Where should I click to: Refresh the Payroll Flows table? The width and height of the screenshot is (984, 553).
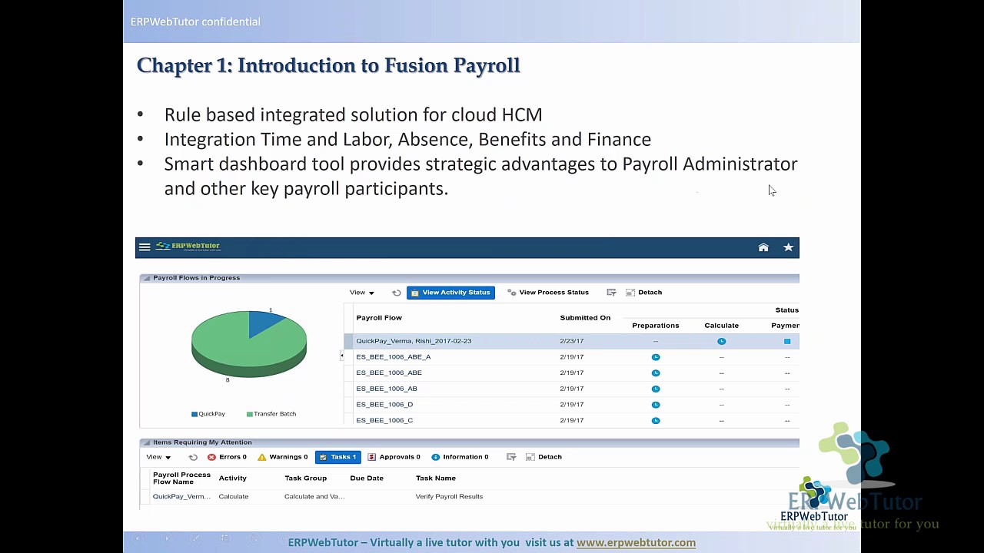pyautogui.click(x=397, y=293)
